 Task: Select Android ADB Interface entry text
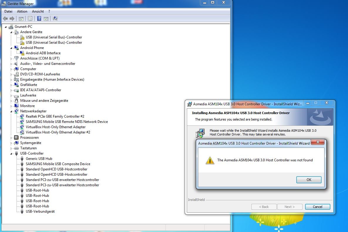[43, 53]
